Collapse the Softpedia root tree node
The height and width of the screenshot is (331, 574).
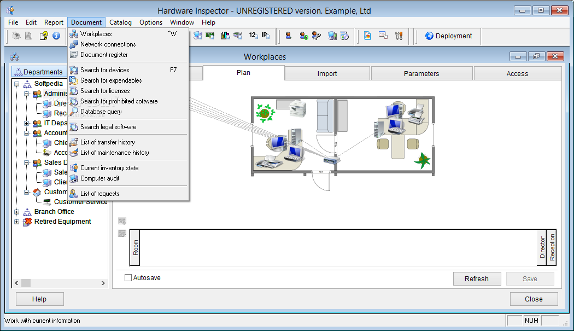pos(17,84)
